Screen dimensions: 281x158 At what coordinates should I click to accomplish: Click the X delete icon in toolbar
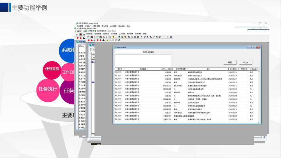pos(142,37)
